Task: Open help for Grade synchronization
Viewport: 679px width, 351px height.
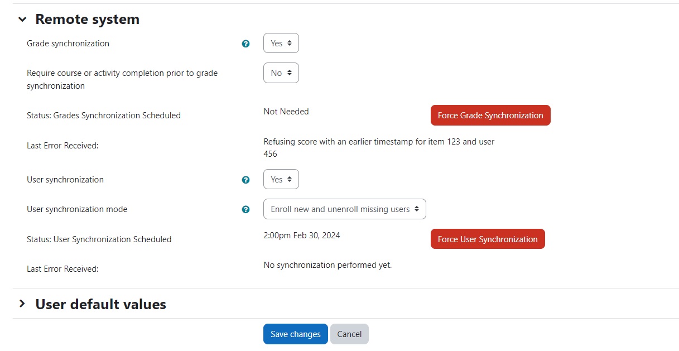Action: pyautogui.click(x=245, y=44)
